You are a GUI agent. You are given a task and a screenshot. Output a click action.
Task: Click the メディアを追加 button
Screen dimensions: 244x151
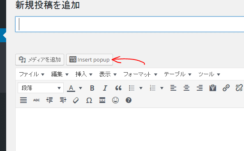pos(40,59)
